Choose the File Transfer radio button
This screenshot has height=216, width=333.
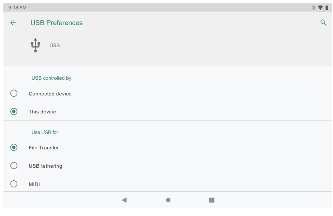(14, 147)
